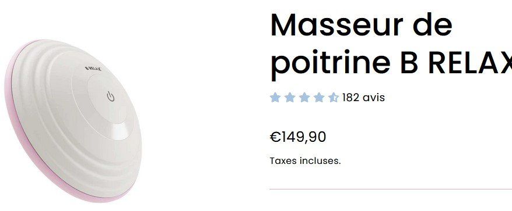This screenshot has height=211, width=512.
Task: Click the Taxes incluses text
Action: click(306, 161)
